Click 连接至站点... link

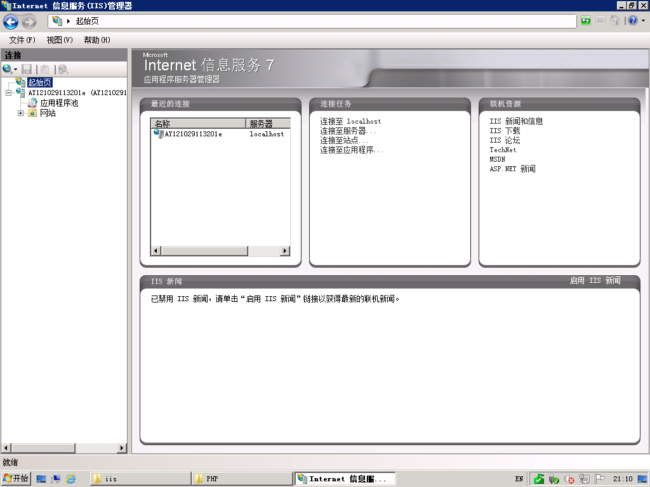344,140
